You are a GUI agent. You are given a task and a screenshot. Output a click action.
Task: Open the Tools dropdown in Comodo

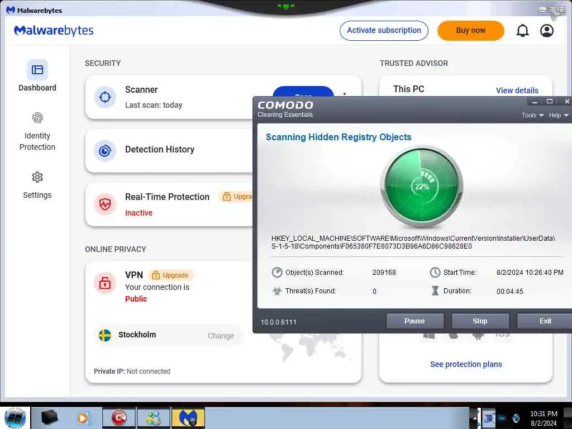[532, 115]
